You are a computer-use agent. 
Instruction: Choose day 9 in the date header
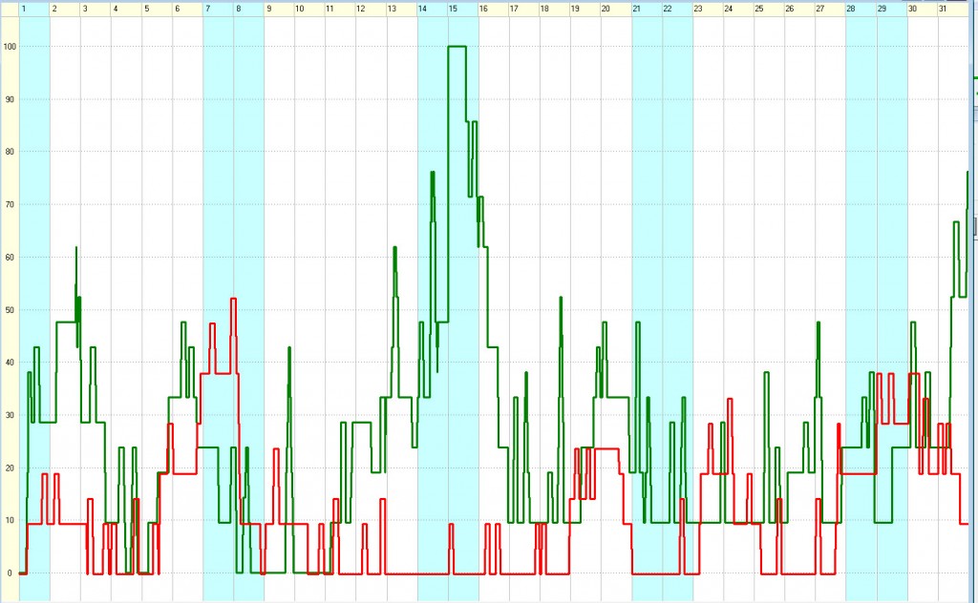[x=280, y=9]
